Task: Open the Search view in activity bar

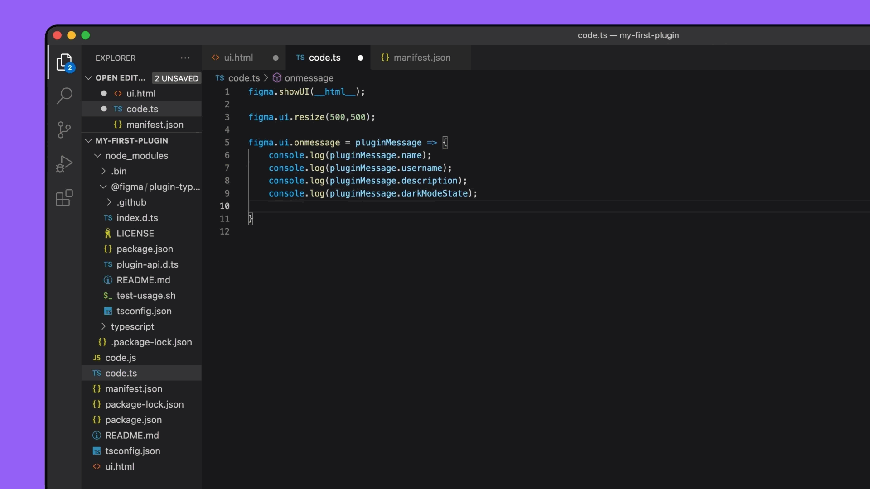Action: (64, 96)
